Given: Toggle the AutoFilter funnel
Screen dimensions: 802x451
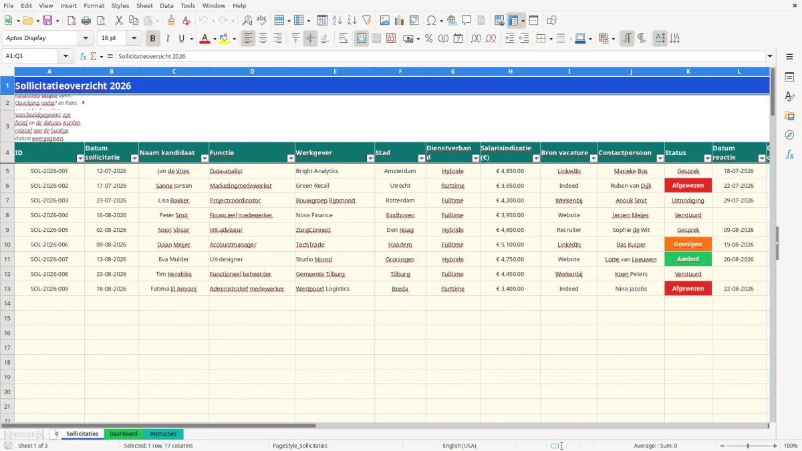Looking at the screenshot, I should tap(366, 21).
